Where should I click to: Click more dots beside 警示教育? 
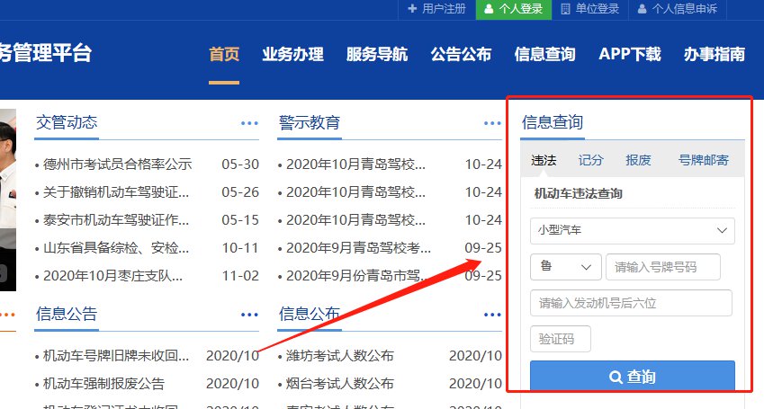(492, 123)
